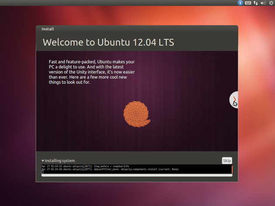Open the sound volume indicator
This screenshot has height=206, width=275.
click(263, 3)
